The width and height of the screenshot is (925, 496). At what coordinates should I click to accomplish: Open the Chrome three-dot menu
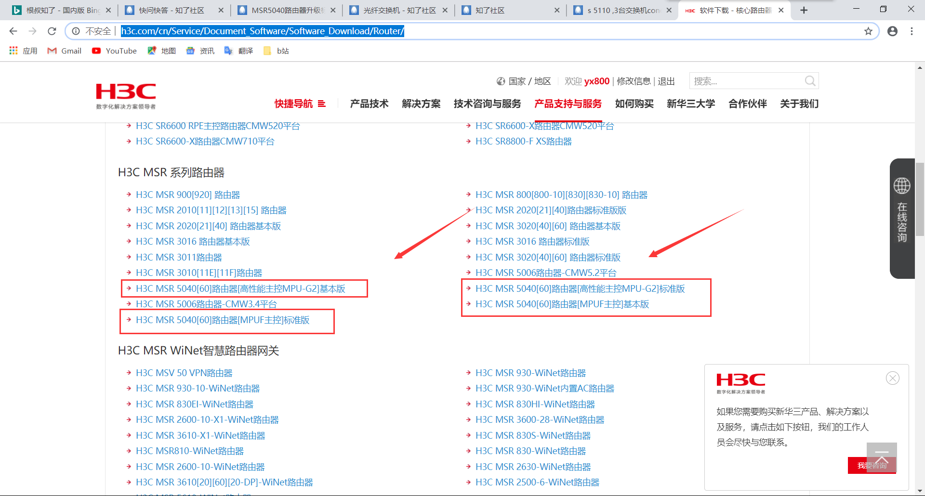click(912, 31)
